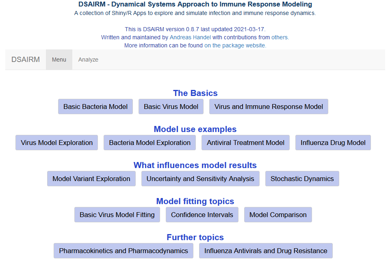Click the 'DSAIRM version 0.8.7' line

tap(195, 29)
